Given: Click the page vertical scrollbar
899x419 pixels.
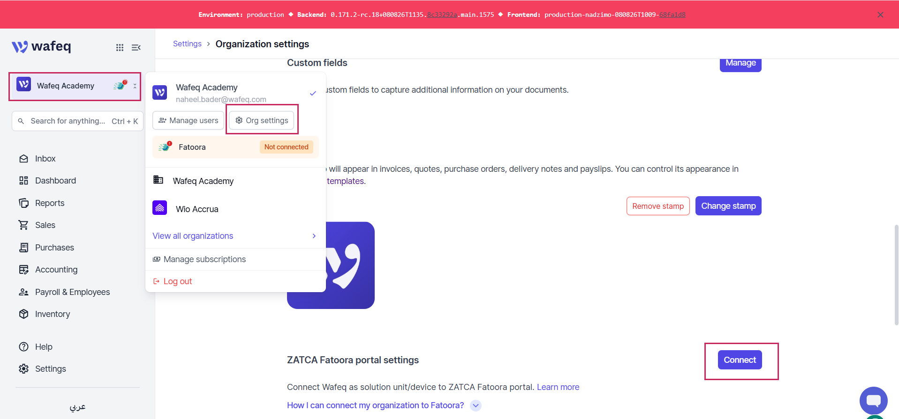Looking at the screenshot, I should pos(896,275).
